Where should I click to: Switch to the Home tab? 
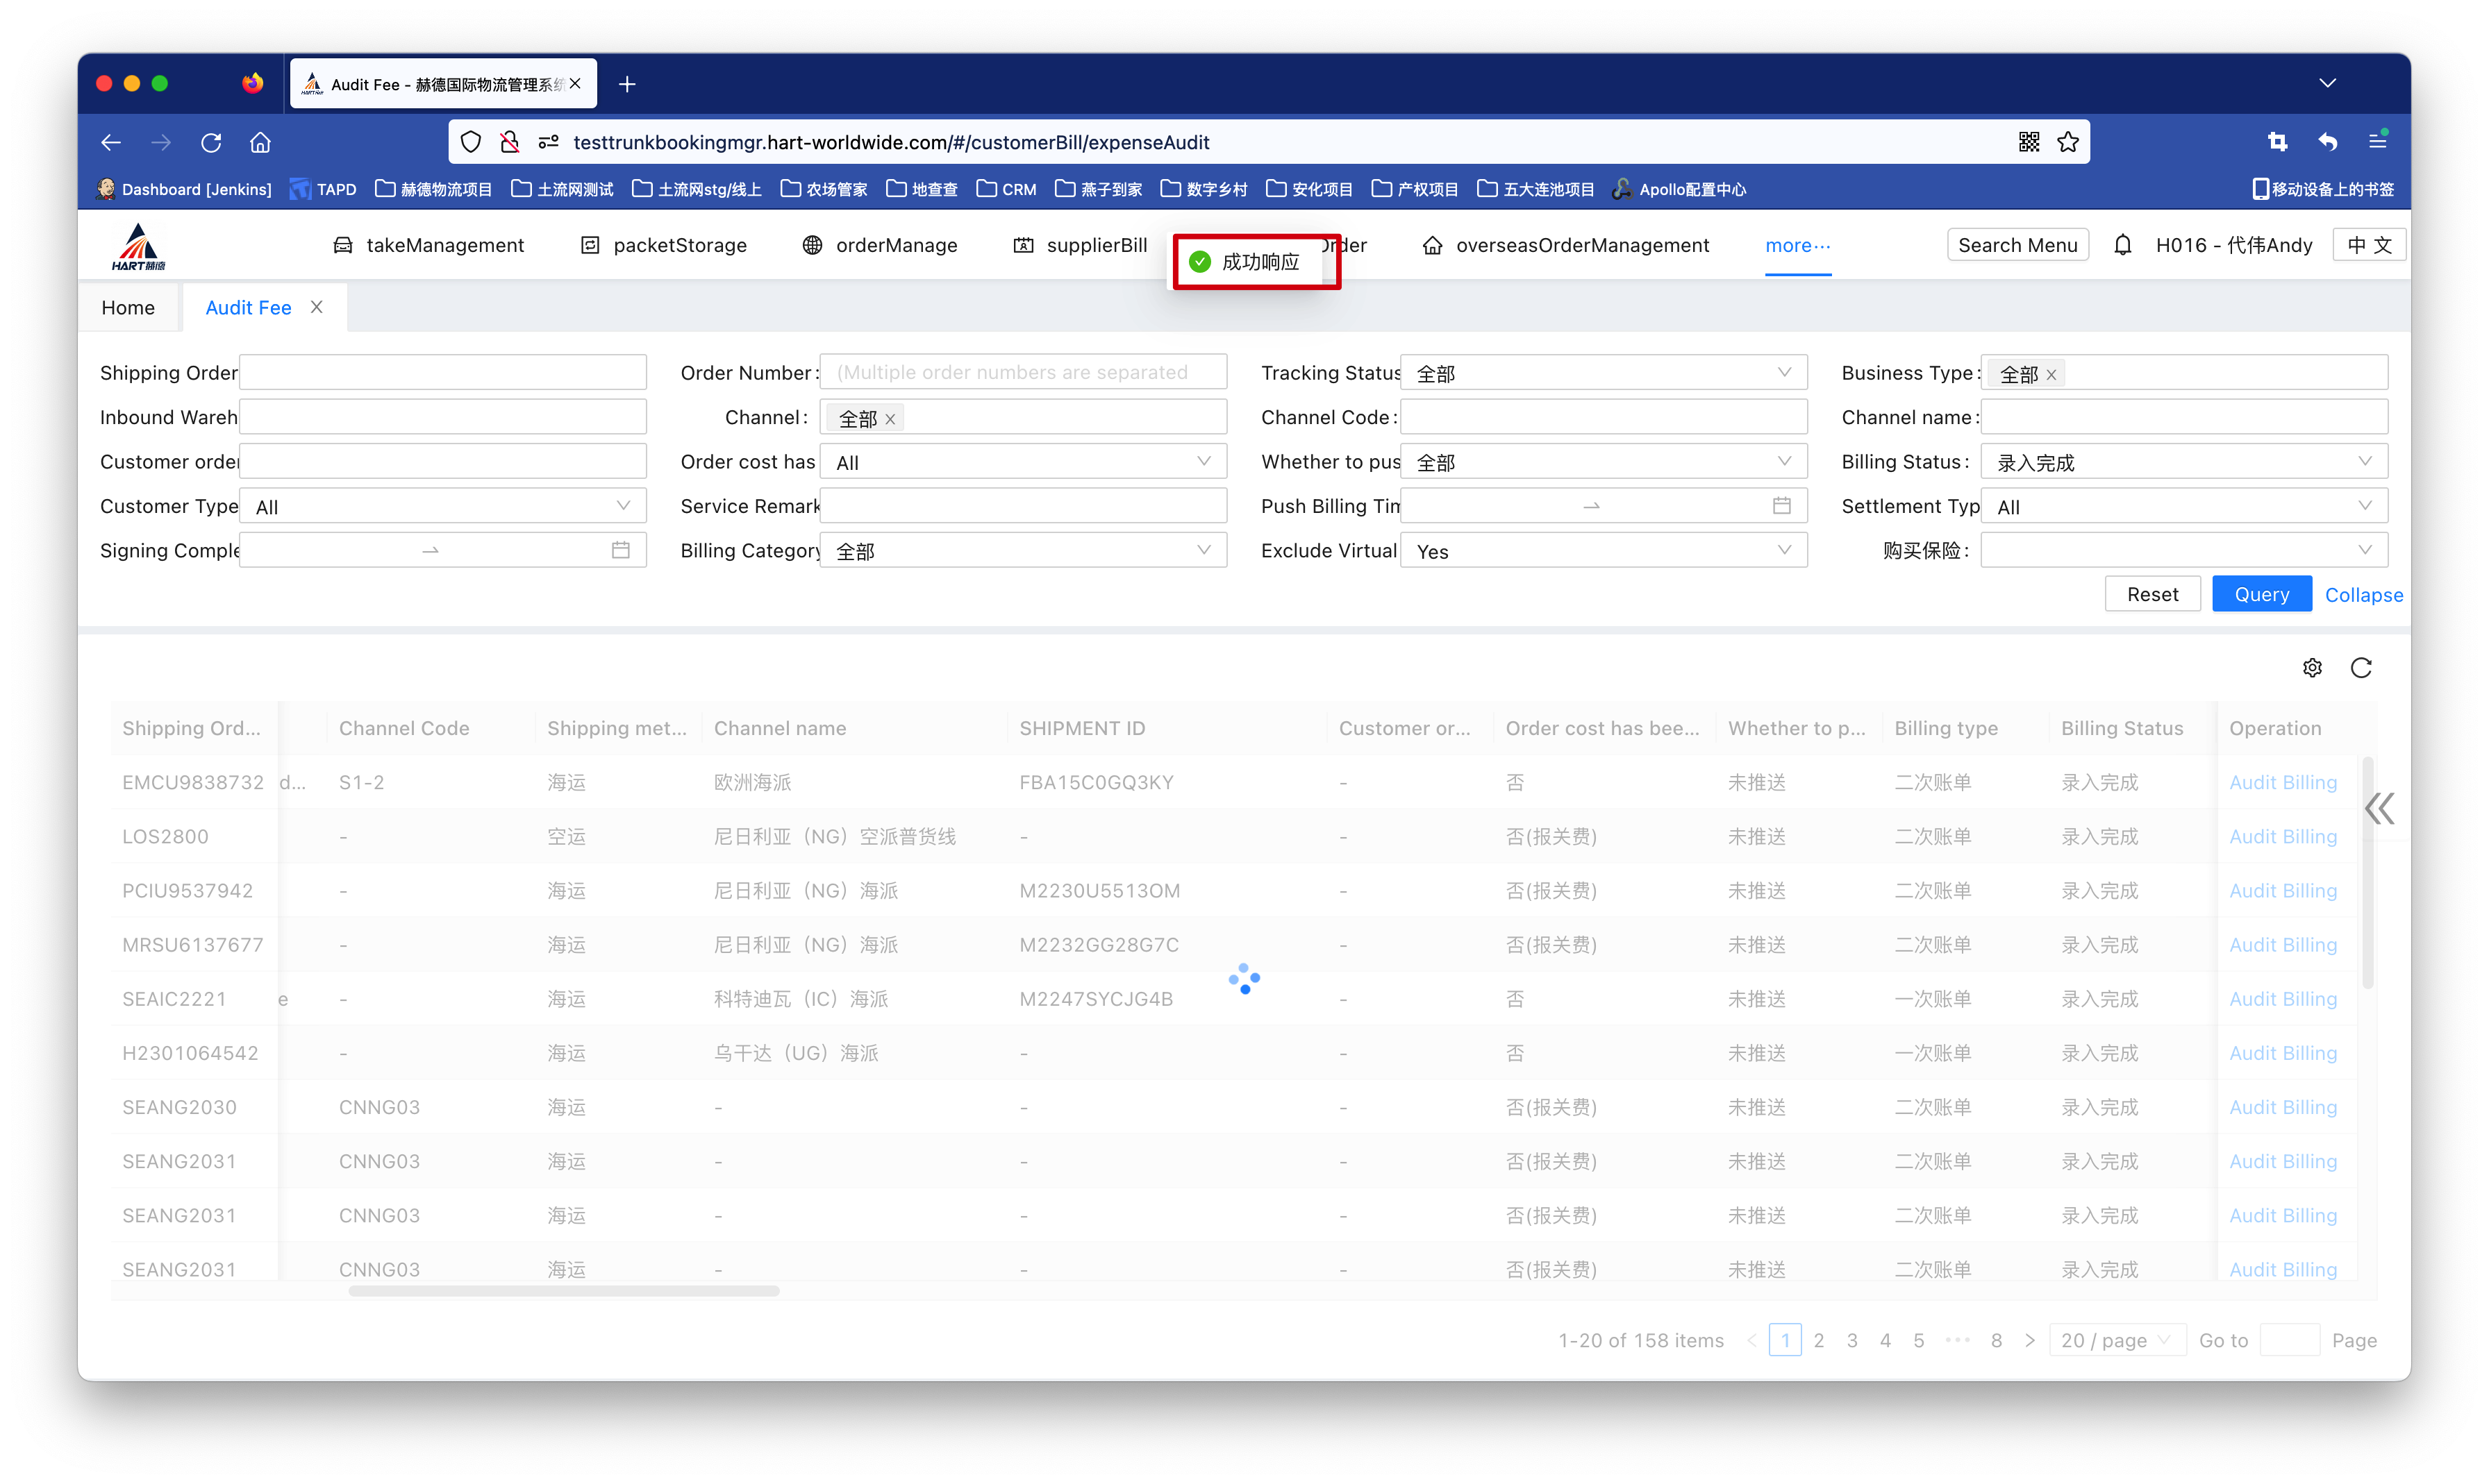click(x=128, y=308)
